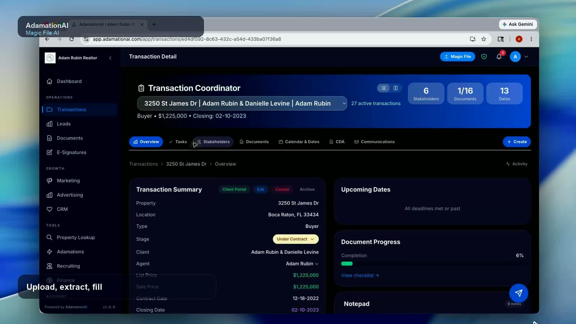Click the browser address bar URL
576x324 pixels.
point(187,39)
